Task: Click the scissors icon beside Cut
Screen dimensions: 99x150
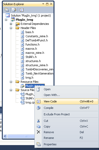Action: (38, 121)
